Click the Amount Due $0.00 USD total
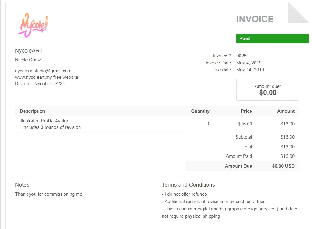The image size is (312, 229). (283, 166)
